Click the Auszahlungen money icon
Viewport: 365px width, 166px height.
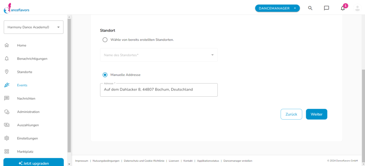click(7, 125)
